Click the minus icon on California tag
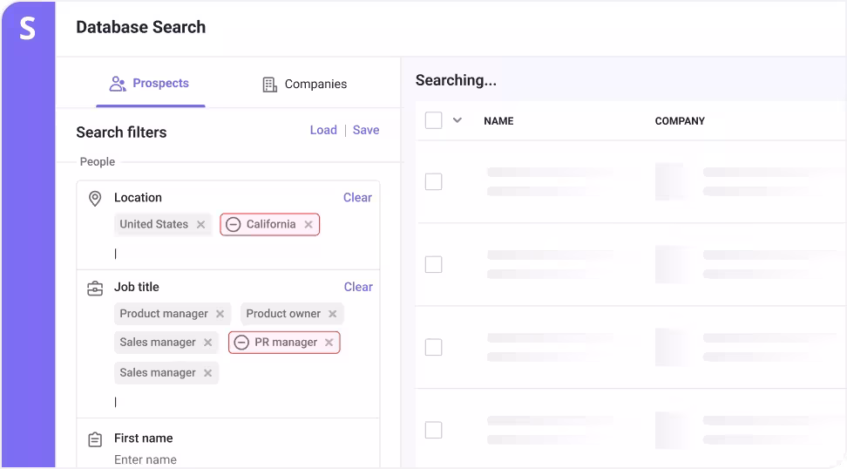The height and width of the screenshot is (469, 847). pos(233,225)
